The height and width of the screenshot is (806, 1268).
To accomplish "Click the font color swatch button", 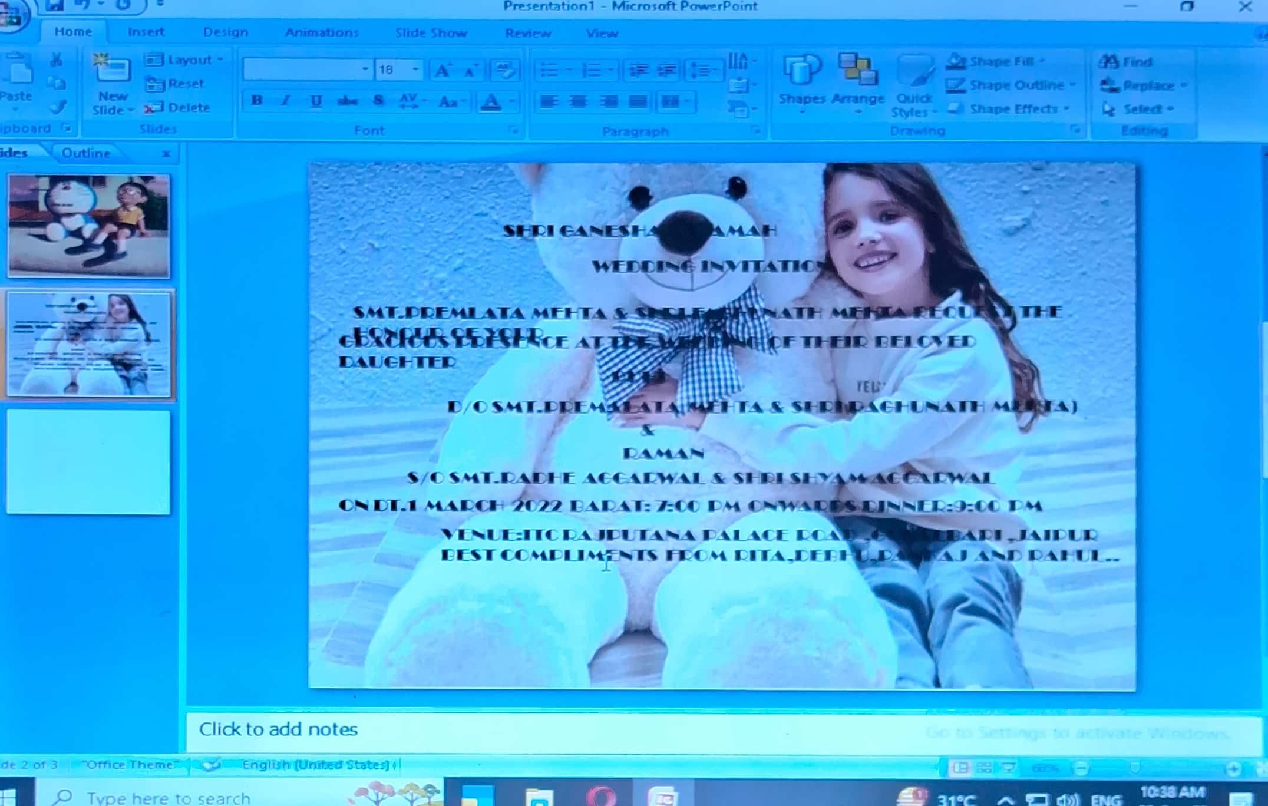I will 491,102.
